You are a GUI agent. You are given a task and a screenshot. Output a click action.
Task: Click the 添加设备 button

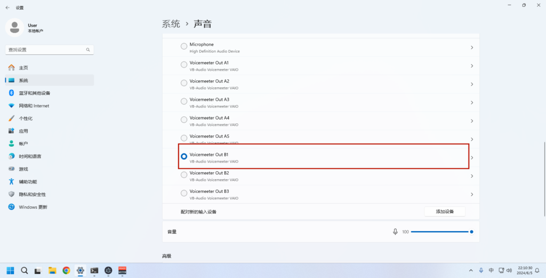coord(445,212)
